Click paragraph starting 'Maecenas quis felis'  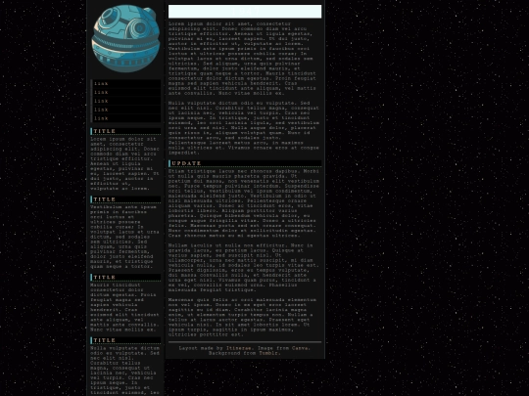[x=242, y=317]
